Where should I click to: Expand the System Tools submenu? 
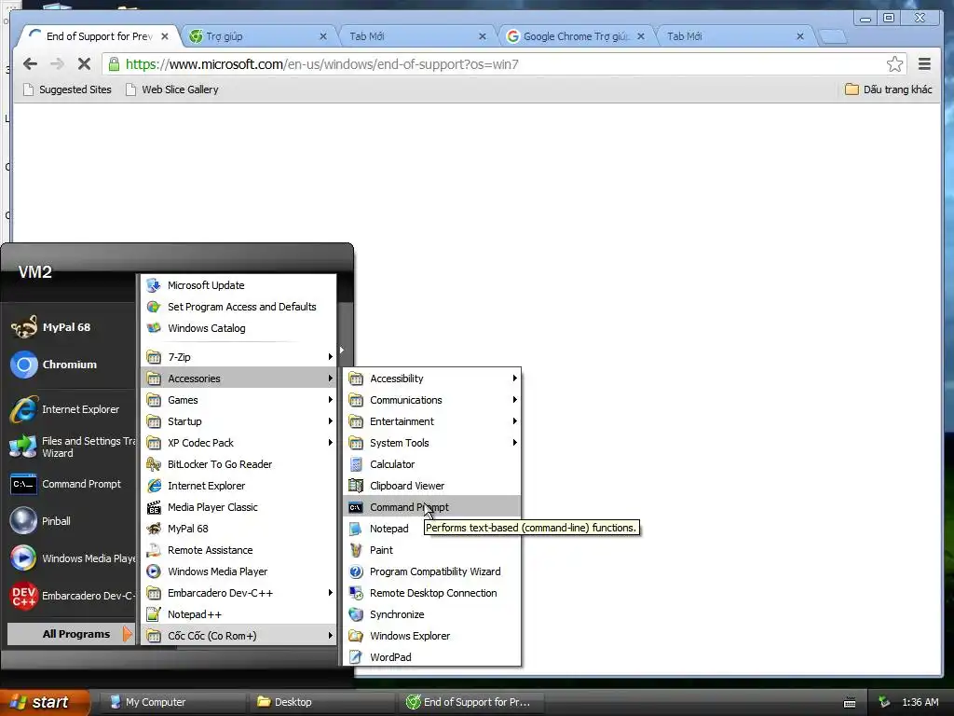tap(432, 443)
